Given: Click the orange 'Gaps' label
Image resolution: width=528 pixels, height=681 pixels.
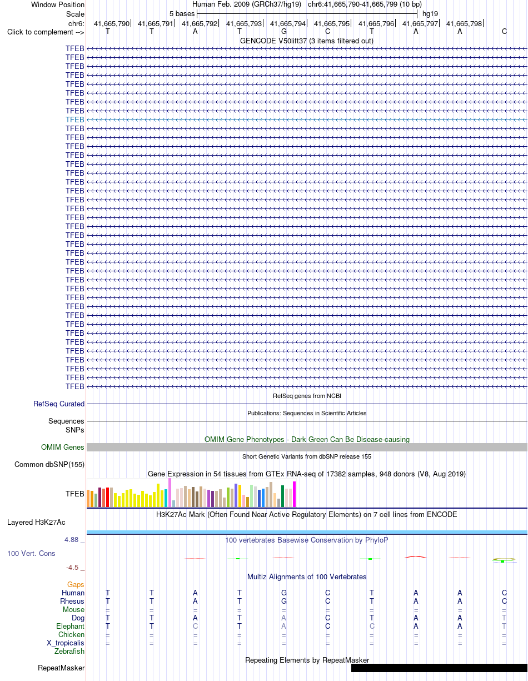Looking at the screenshot, I should 76,585.
